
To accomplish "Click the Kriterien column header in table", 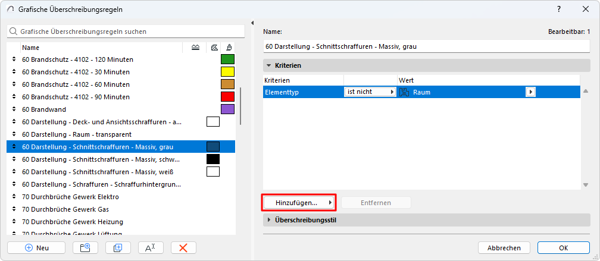I will coord(277,80).
